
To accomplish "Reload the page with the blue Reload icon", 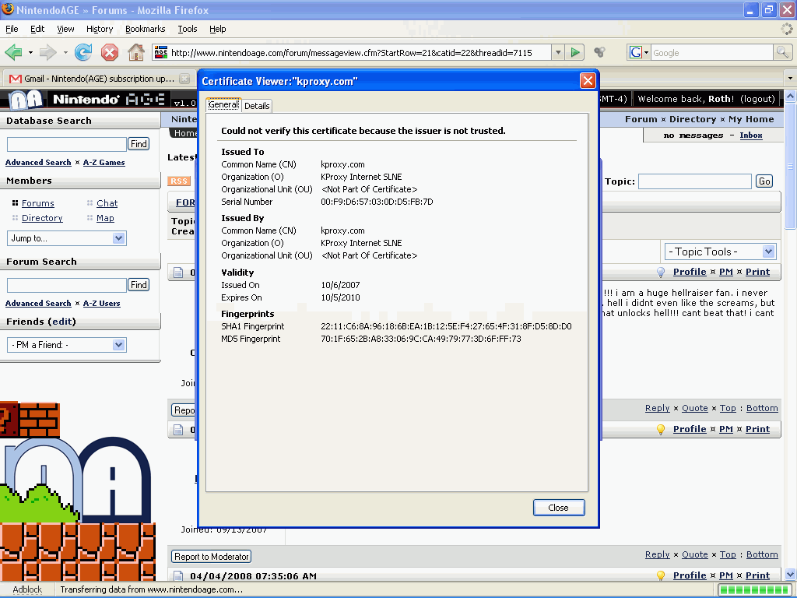I will 83,52.
